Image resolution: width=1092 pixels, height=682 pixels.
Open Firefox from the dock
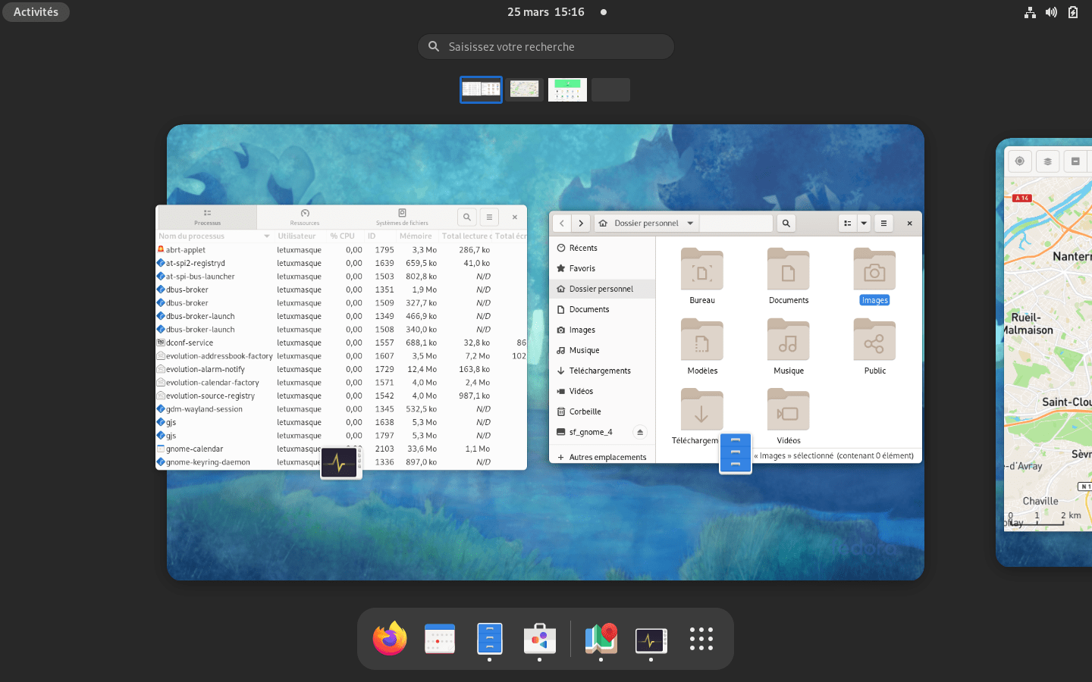click(390, 639)
